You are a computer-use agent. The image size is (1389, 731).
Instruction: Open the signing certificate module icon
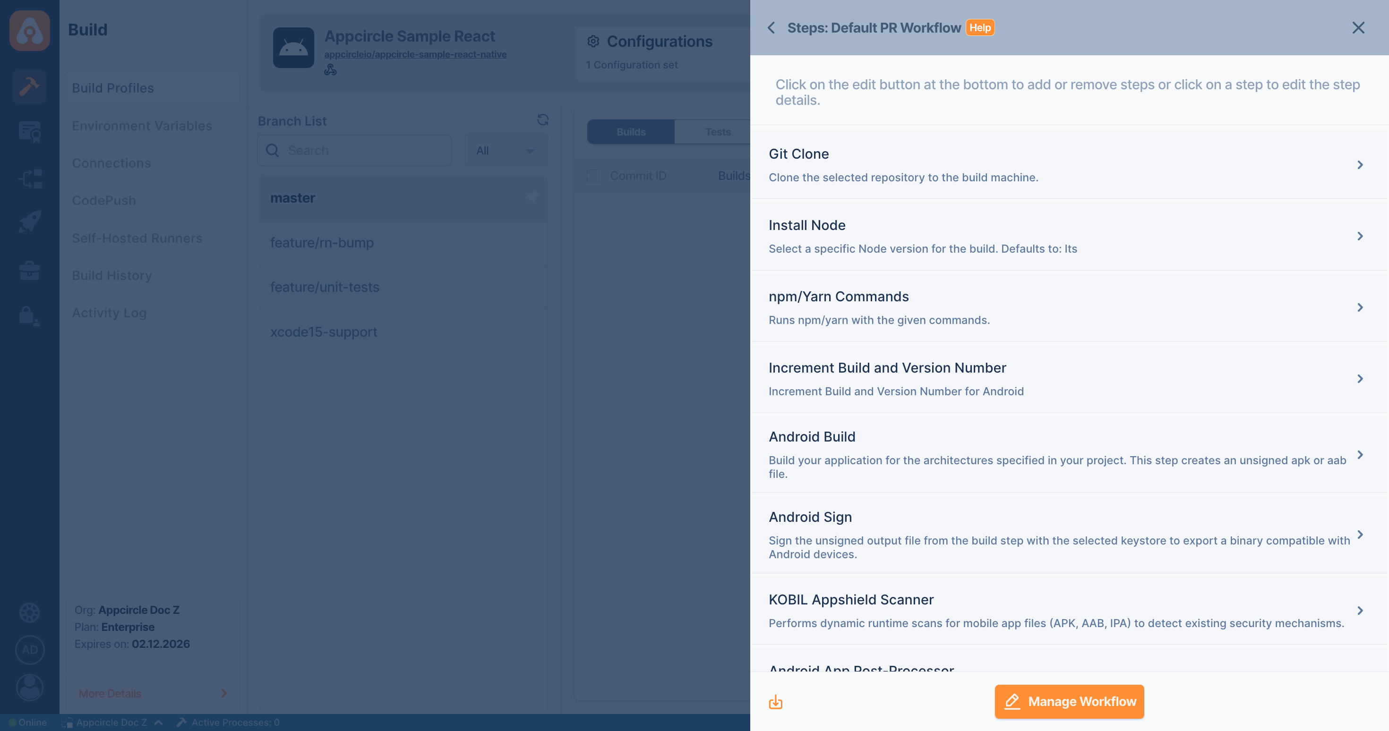[29, 132]
